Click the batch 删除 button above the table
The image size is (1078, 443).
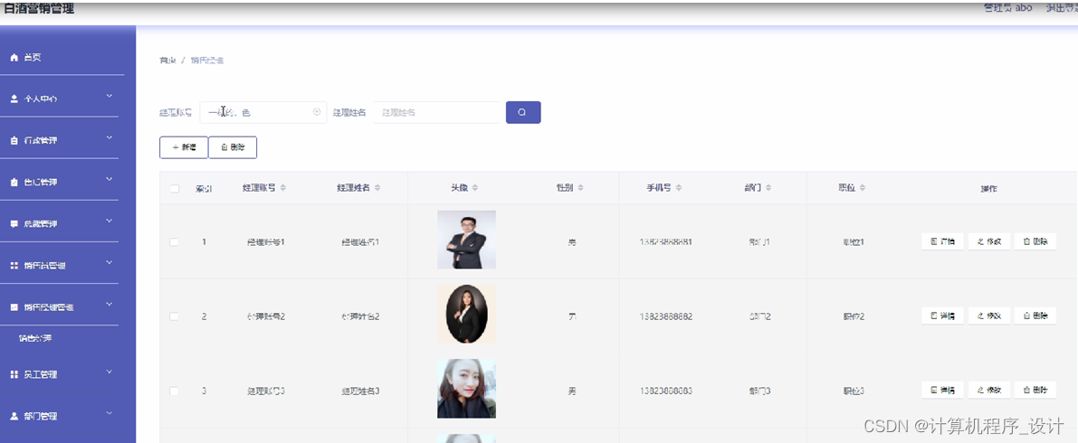(233, 147)
